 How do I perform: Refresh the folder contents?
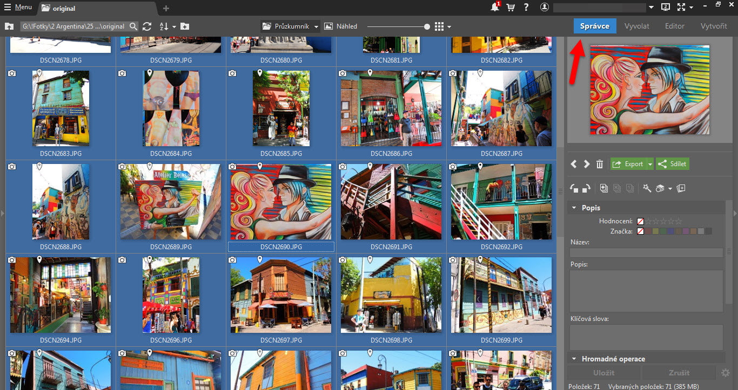[147, 26]
